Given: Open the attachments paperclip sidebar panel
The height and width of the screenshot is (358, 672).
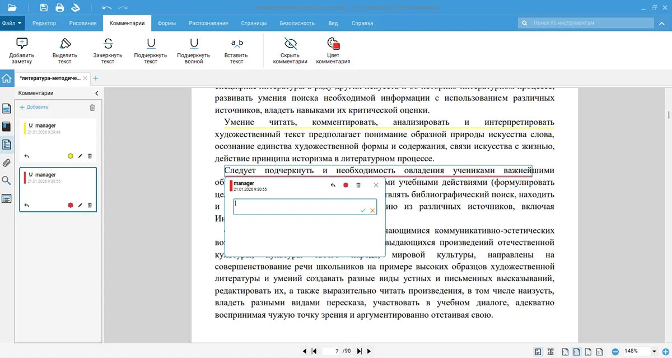Looking at the screenshot, I should click(7, 162).
